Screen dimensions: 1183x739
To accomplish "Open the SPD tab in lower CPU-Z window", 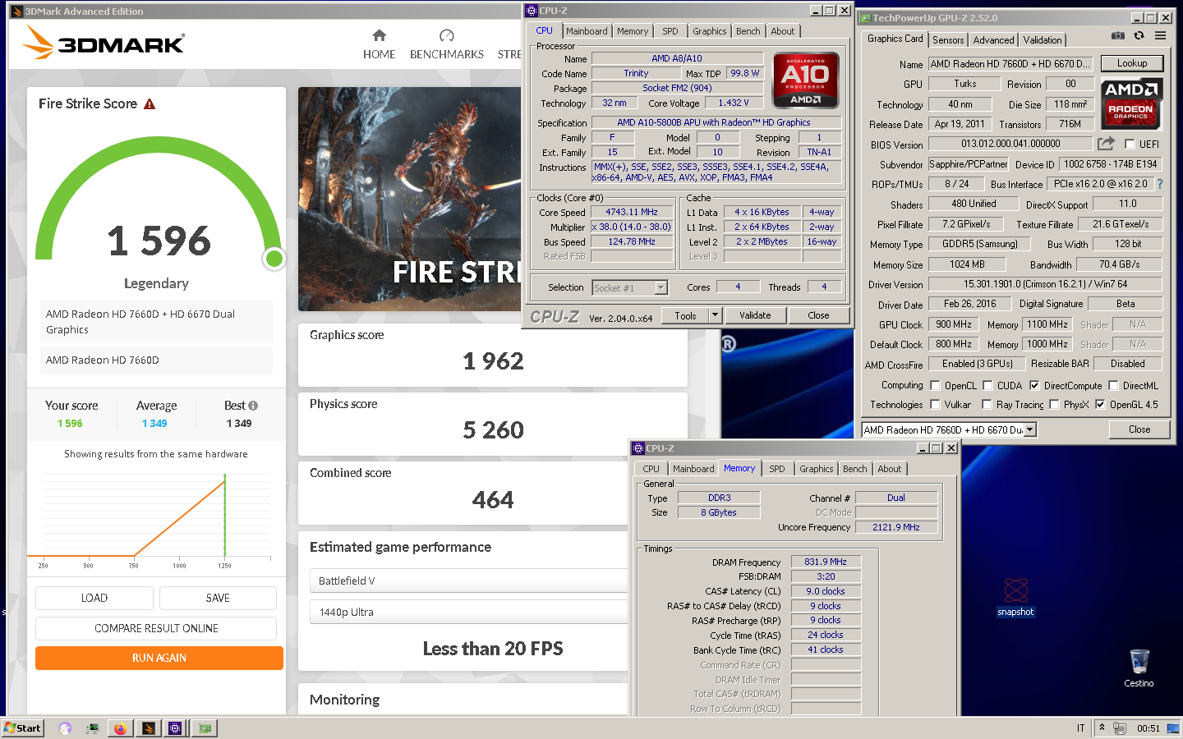I will 777,469.
